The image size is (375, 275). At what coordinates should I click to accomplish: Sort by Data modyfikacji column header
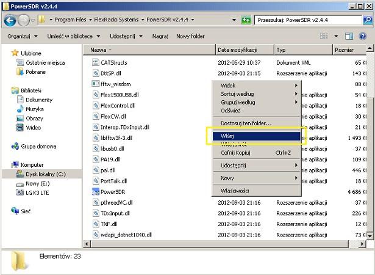(245, 50)
